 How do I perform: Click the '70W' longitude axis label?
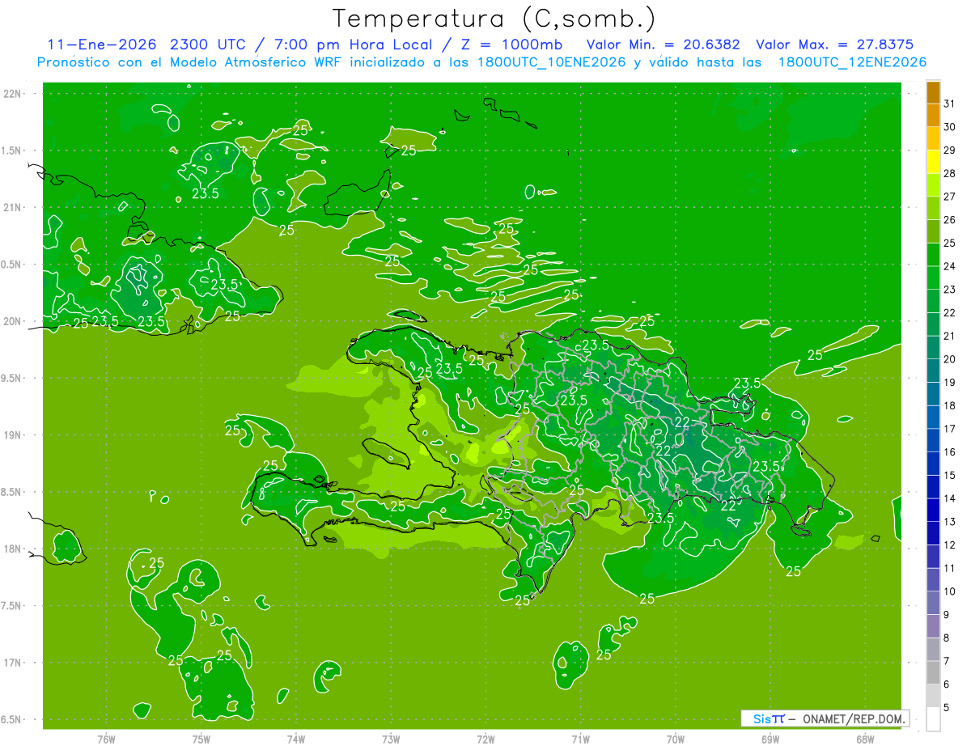click(675, 739)
